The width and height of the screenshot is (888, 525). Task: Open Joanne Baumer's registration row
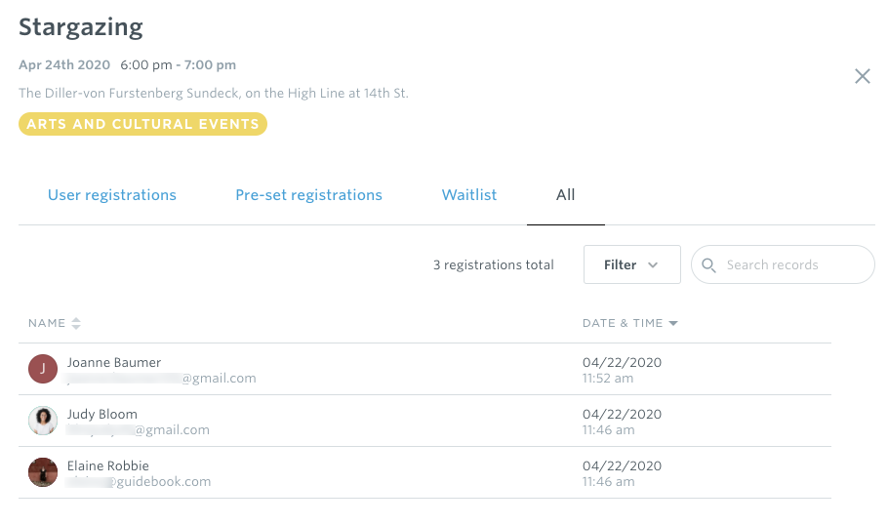[424, 369]
